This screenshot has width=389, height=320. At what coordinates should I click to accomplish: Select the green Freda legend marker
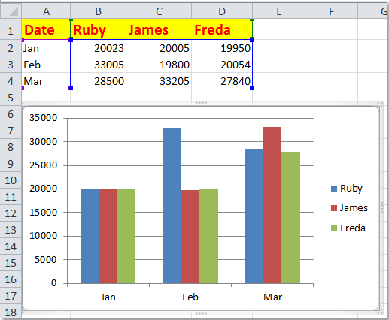click(x=334, y=228)
